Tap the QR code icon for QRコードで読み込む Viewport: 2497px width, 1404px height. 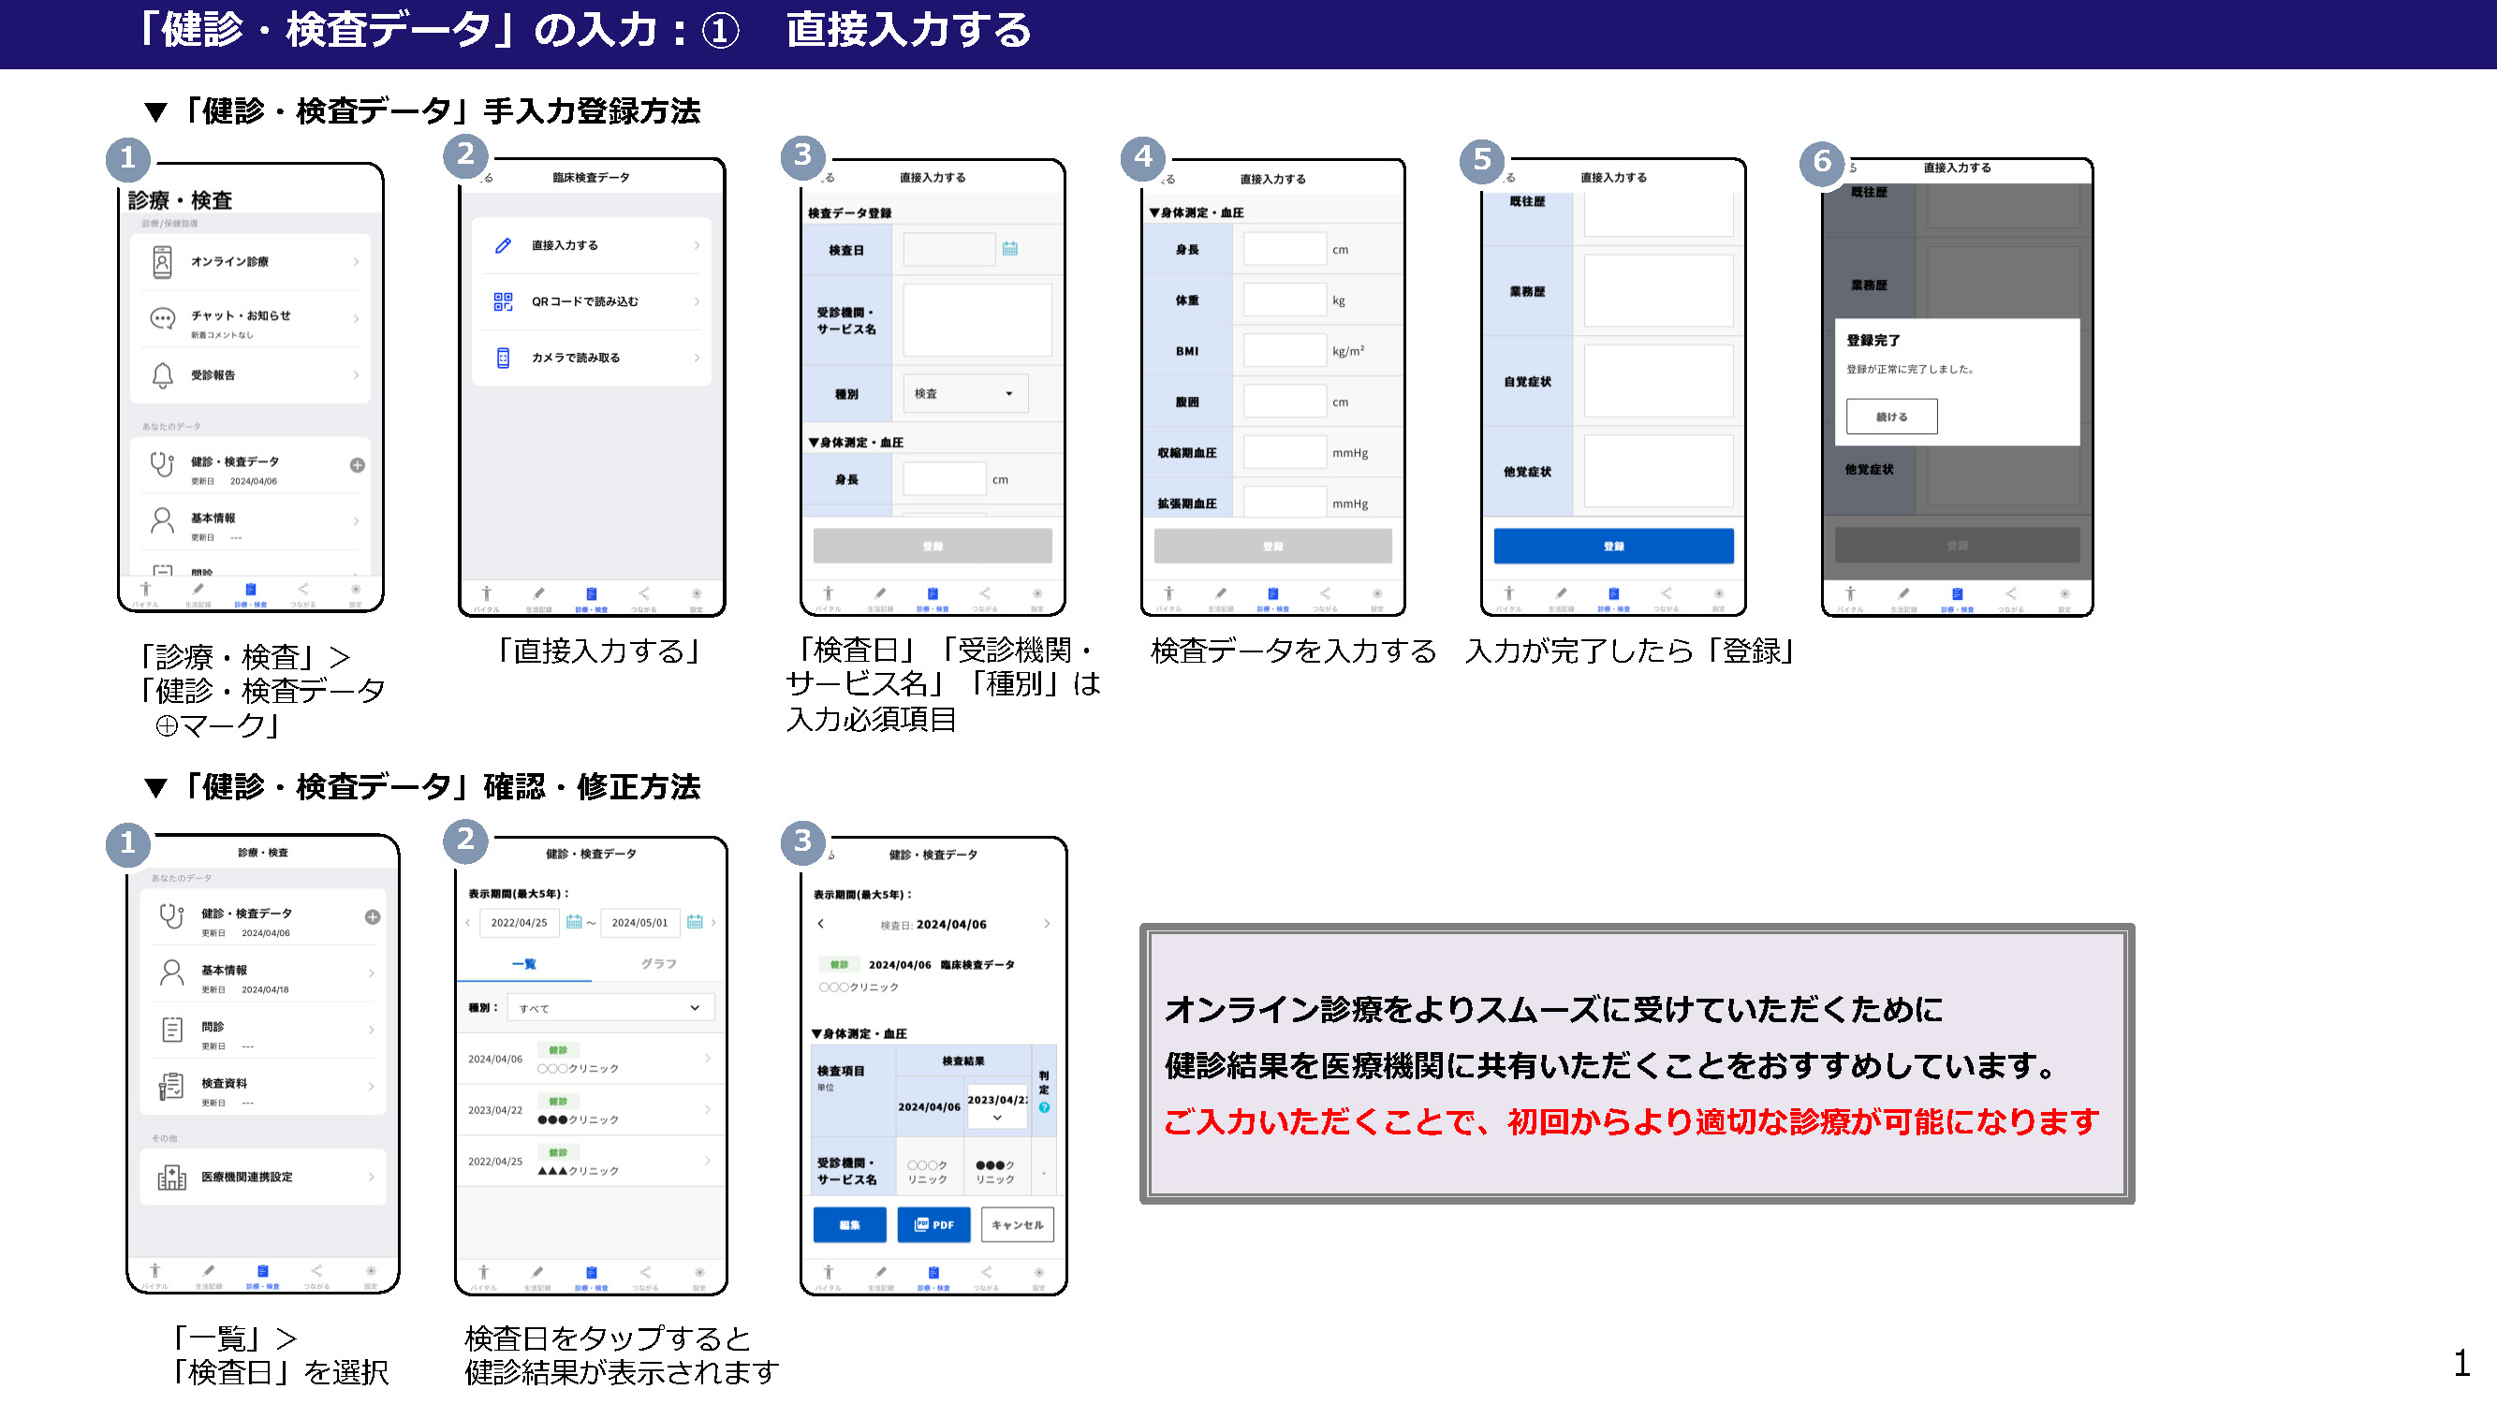502,301
